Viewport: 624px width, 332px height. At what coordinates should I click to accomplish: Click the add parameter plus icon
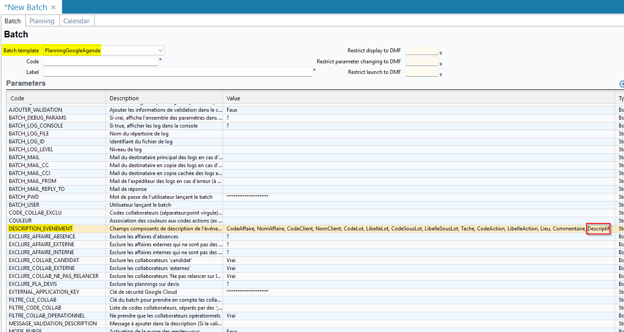click(621, 84)
